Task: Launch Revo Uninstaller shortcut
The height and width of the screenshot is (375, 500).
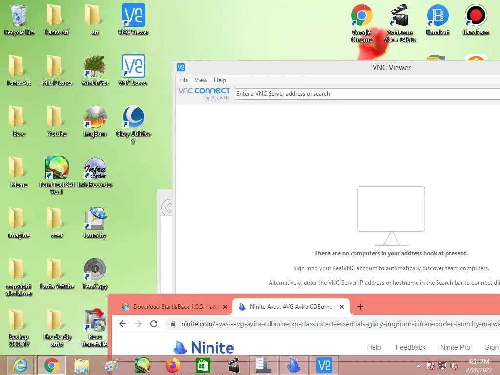Action: coord(95,328)
